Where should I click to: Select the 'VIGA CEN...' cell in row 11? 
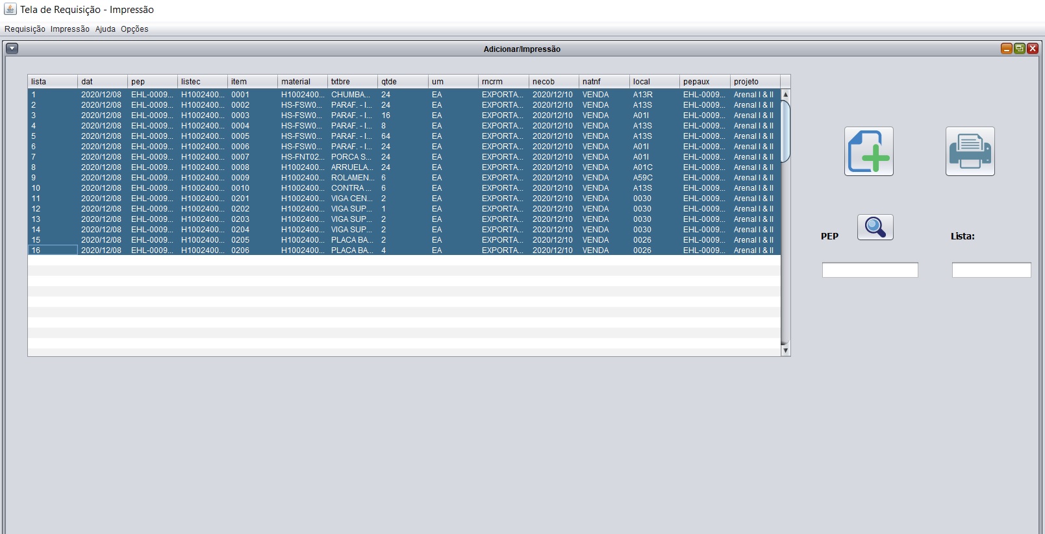coord(353,199)
